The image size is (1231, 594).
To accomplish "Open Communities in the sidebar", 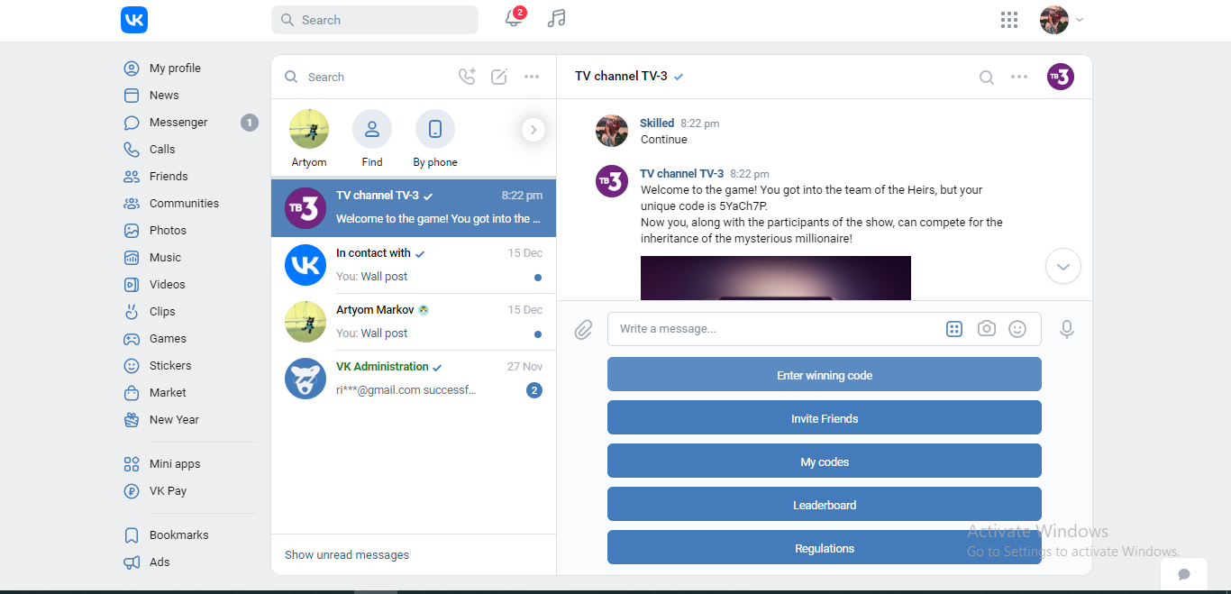I will (x=184, y=204).
